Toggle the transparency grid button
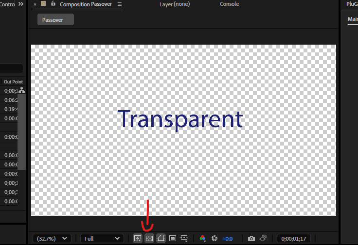Screen dimensions: 358x245 click(x=149, y=238)
